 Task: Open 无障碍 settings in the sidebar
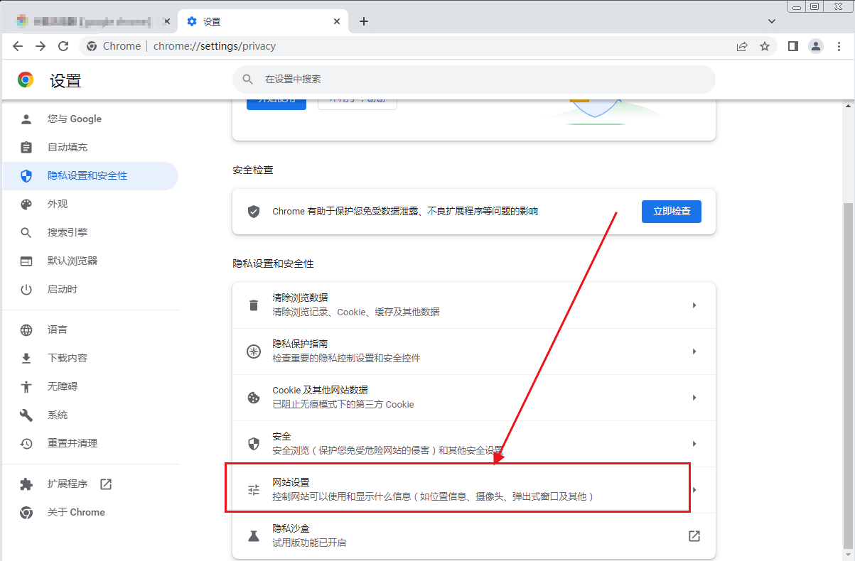pos(90,386)
